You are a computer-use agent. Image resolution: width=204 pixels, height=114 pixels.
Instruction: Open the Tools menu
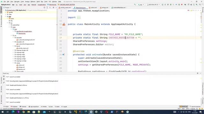point(46,2)
